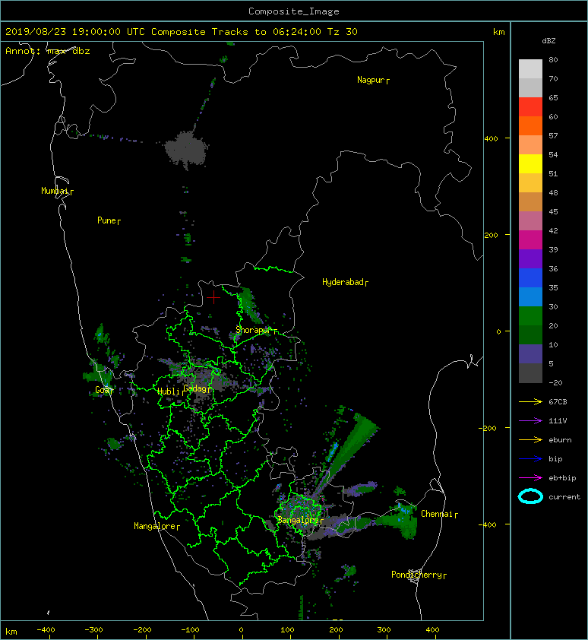Image resolution: width=588 pixels, height=640 pixels.
Task: Click the 0 label on bottom km axis
Action: 241,630
